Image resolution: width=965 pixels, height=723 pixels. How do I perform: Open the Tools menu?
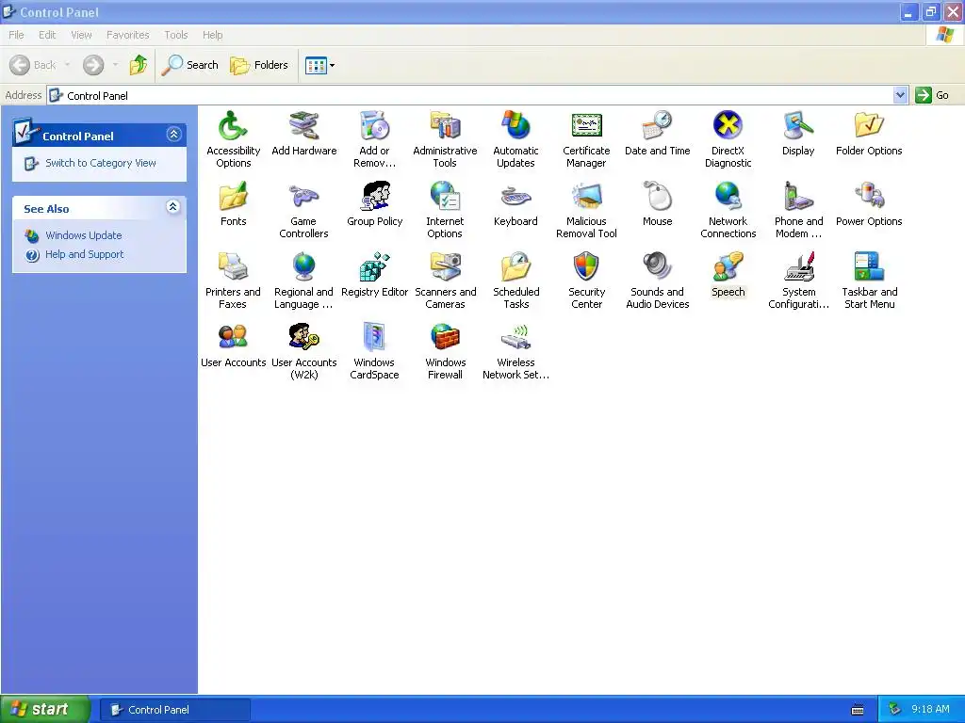[x=175, y=35]
